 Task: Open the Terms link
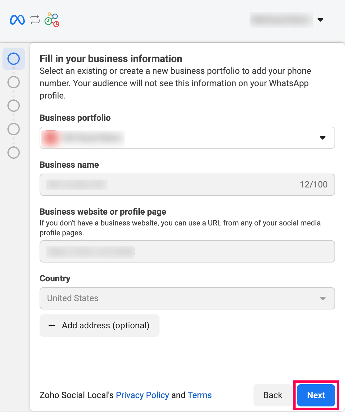pyautogui.click(x=199, y=395)
